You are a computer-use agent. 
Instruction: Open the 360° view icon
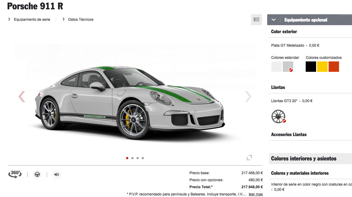15,174
